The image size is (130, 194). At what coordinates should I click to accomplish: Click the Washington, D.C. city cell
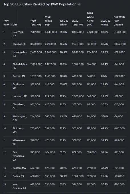coord(20,118)
